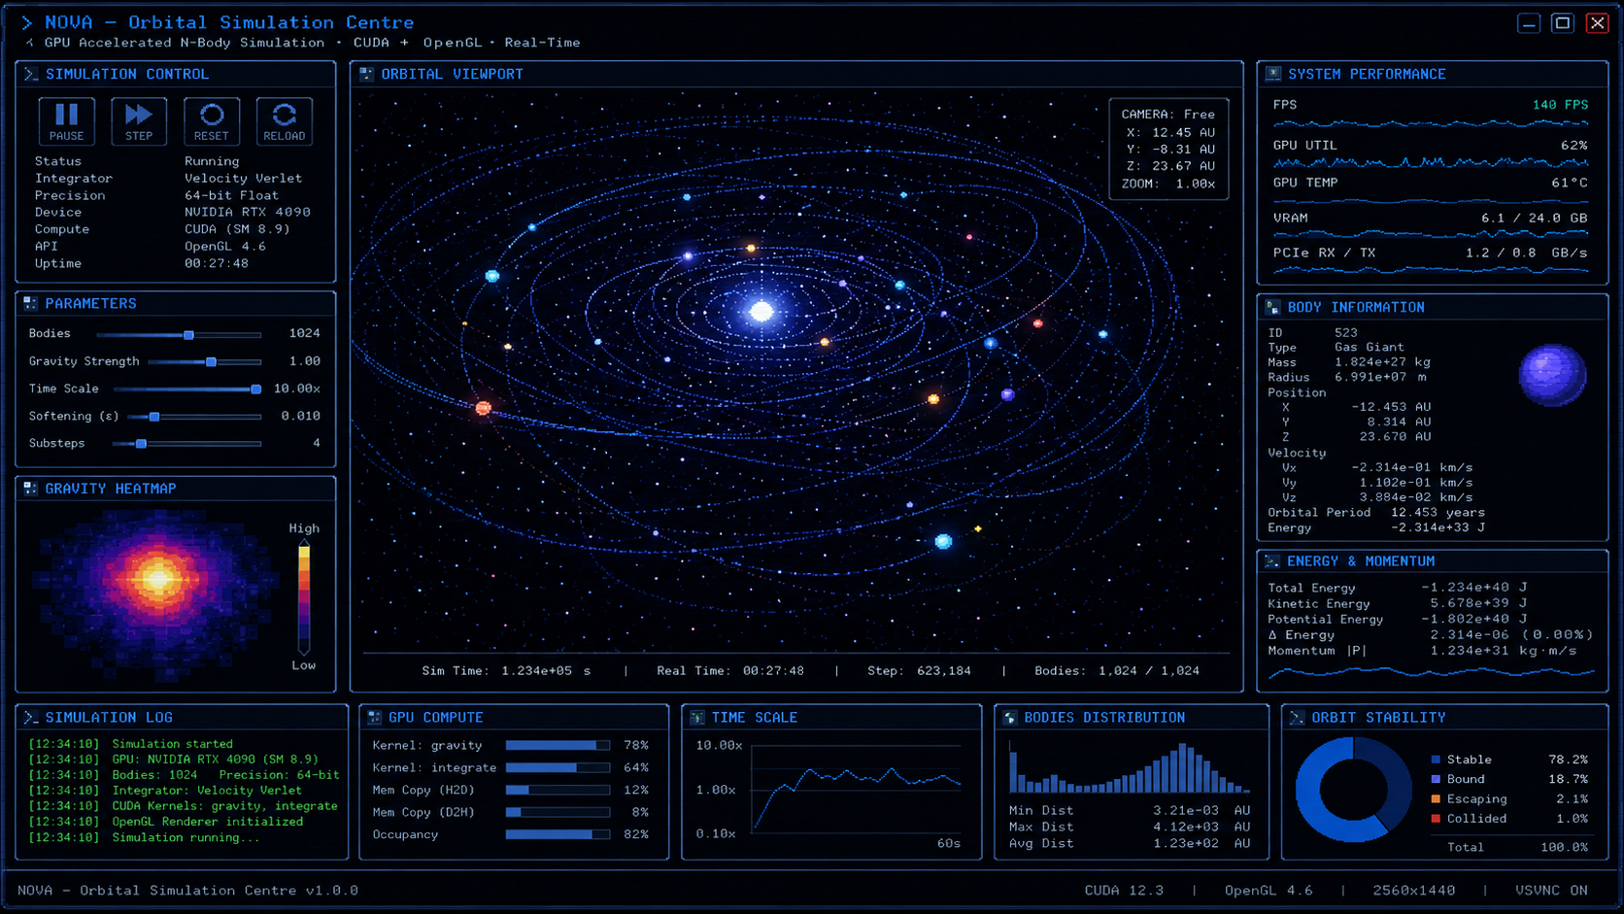Click the '140 FPS' value
The width and height of the screenshot is (1624, 914).
coord(1560,105)
